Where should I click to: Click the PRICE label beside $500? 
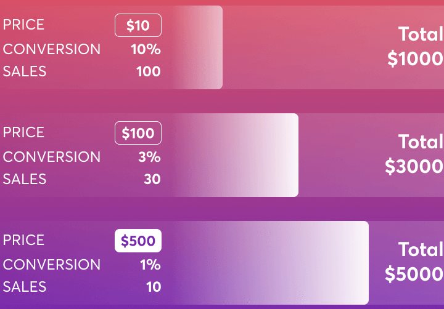tap(24, 241)
